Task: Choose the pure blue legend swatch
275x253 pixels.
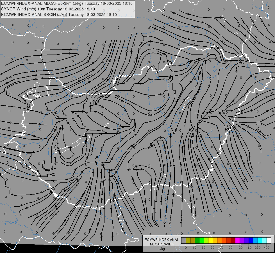Action: (251, 240)
